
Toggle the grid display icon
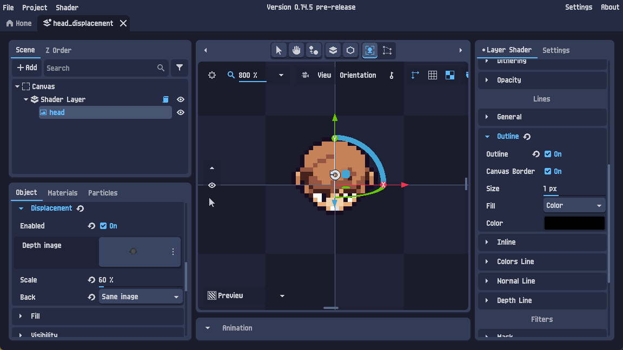point(433,75)
